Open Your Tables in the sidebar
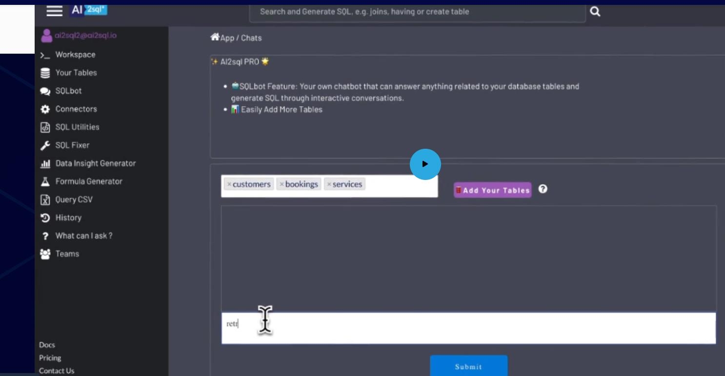 pos(76,73)
